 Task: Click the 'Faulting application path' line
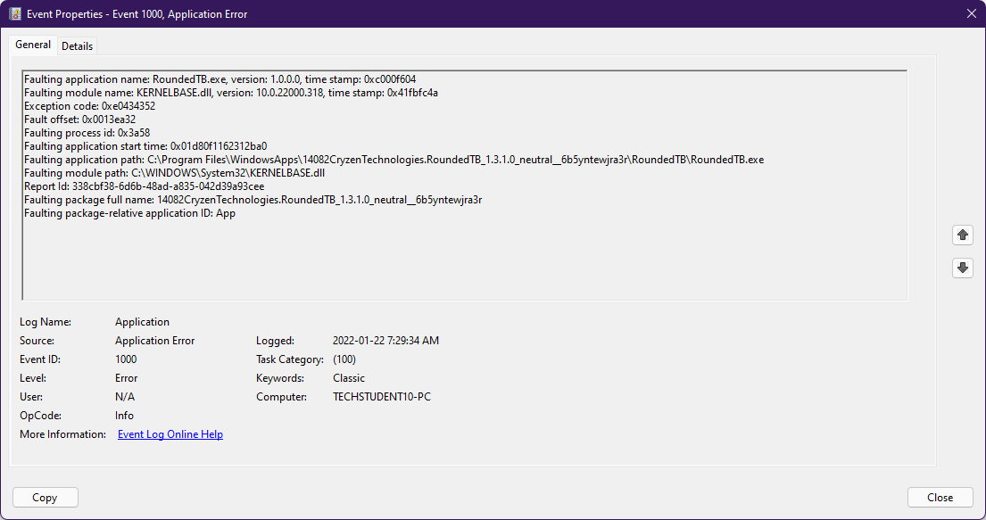pyautogui.click(x=394, y=160)
